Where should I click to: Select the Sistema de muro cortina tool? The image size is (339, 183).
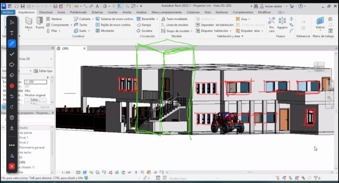click(x=114, y=19)
